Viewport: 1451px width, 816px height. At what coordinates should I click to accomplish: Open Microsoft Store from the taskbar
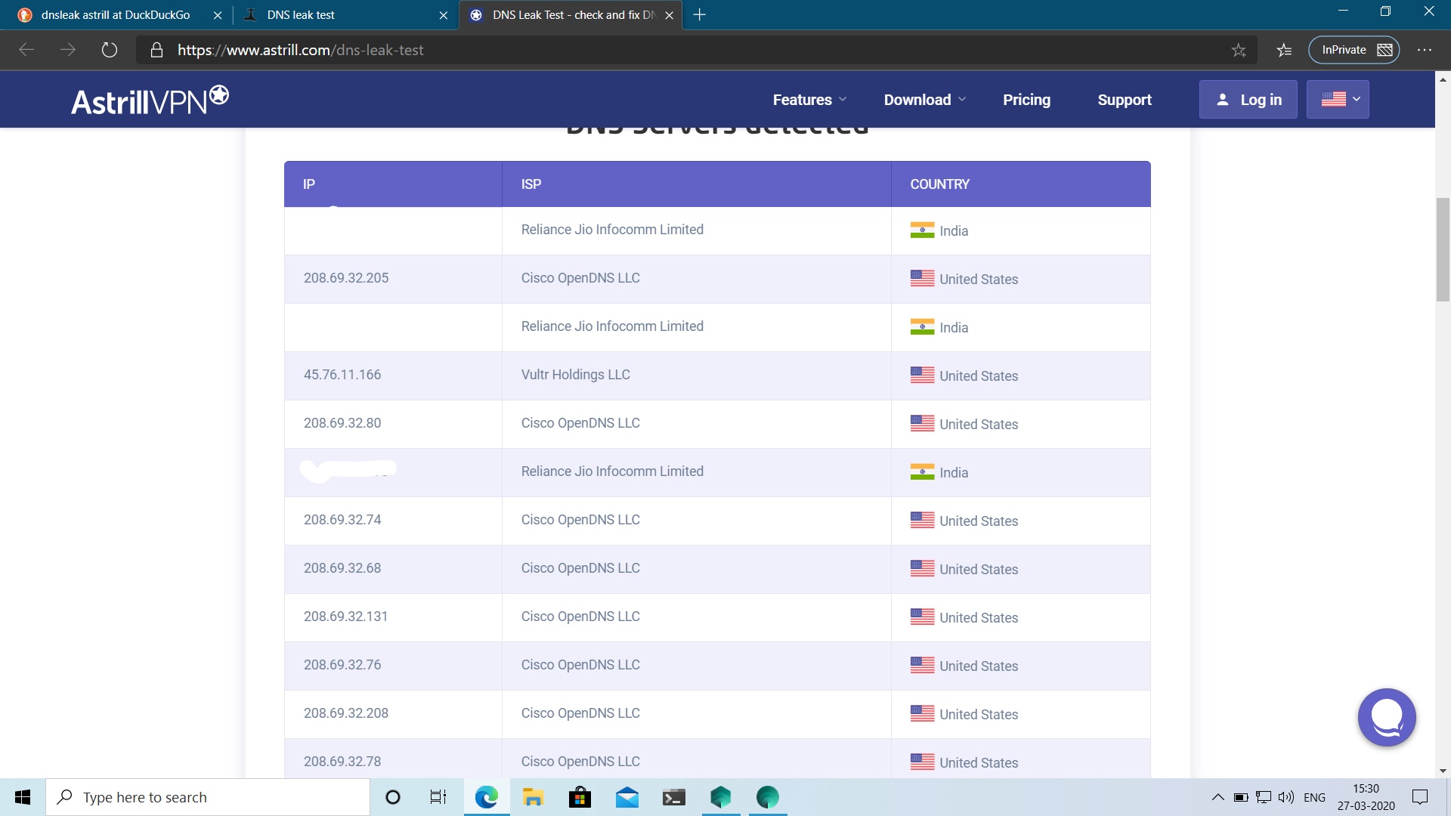pyautogui.click(x=580, y=797)
